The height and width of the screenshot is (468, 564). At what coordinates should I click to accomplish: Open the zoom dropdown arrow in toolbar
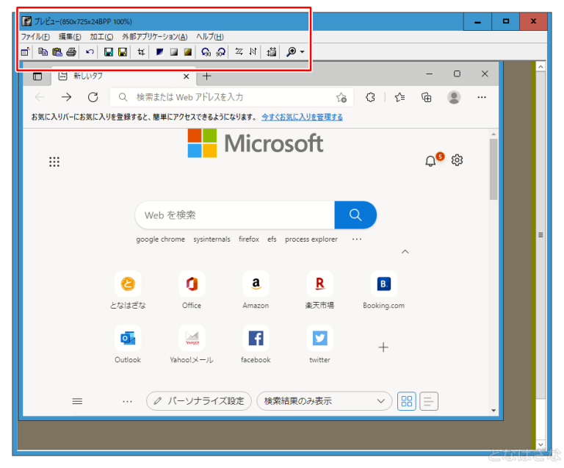coord(302,52)
